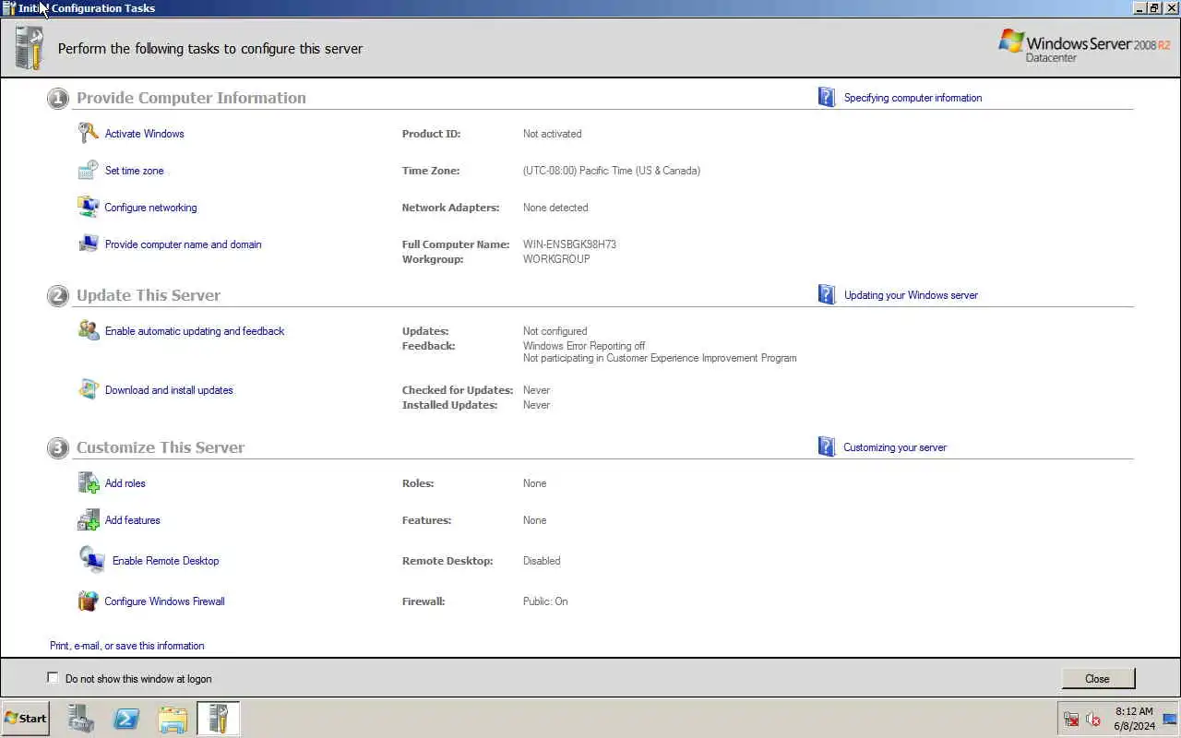Screen dimensions: 1181x738
Task: Open Server Manager from the taskbar
Action: 81,719
